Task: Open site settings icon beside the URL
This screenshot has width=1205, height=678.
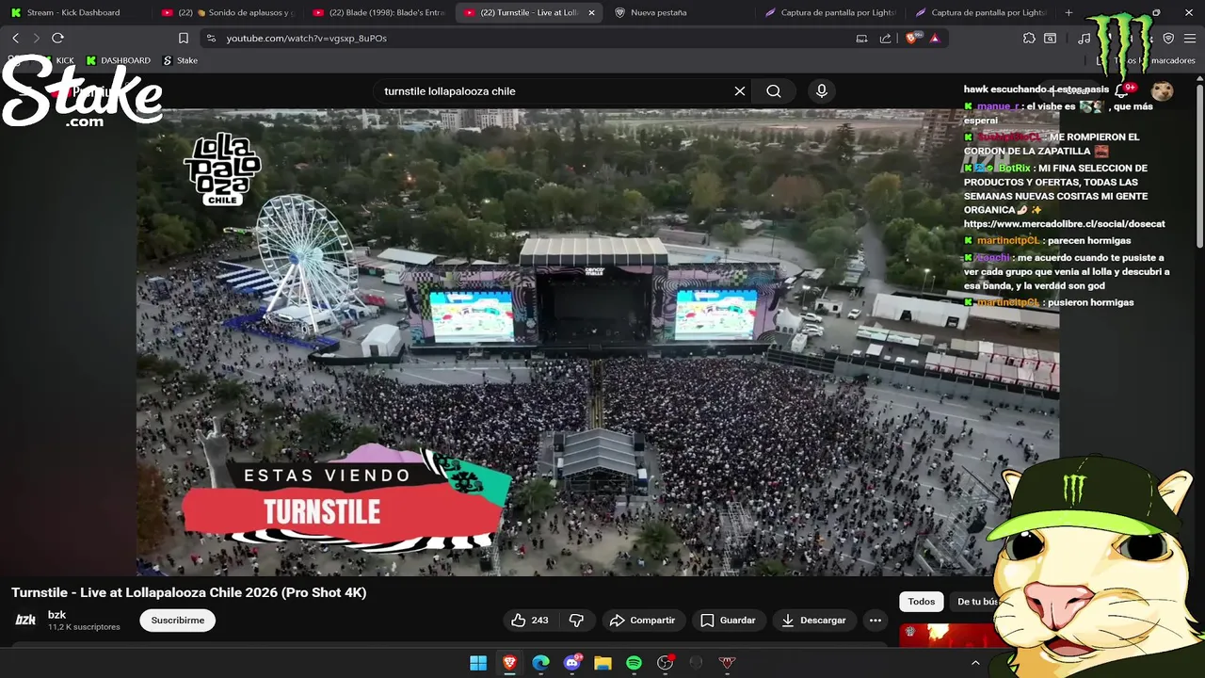Action: coord(211,38)
